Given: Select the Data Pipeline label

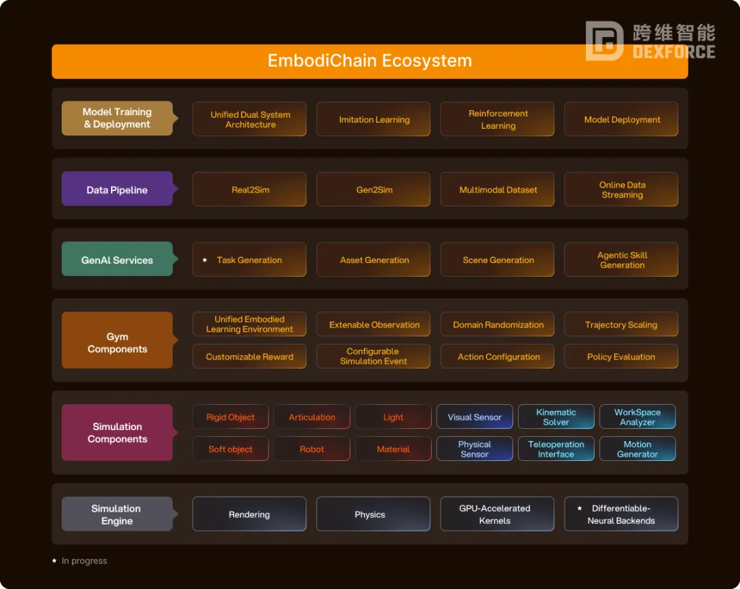Looking at the screenshot, I should tap(118, 188).
